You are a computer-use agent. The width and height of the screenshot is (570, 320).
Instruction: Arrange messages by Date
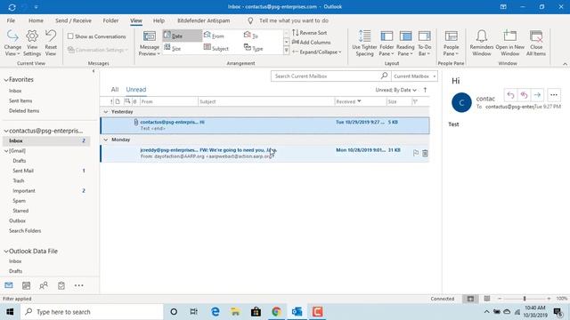point(182,36)
